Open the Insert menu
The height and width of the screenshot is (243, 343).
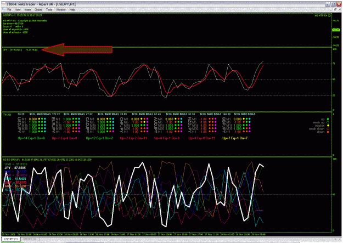(x=27, y=10)
